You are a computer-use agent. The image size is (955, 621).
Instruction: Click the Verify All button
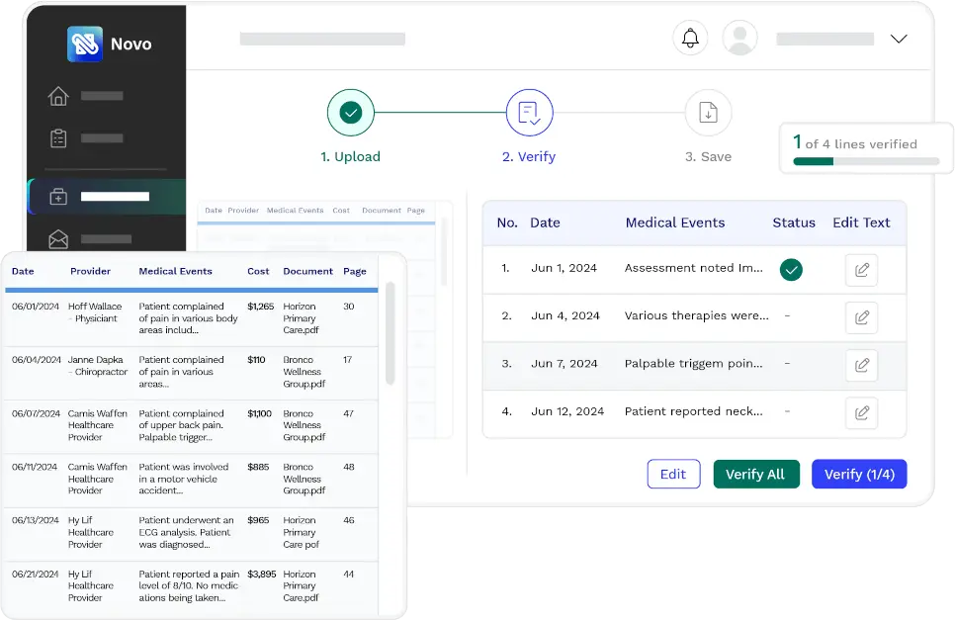pyautogui.click(x=756, y=474)
